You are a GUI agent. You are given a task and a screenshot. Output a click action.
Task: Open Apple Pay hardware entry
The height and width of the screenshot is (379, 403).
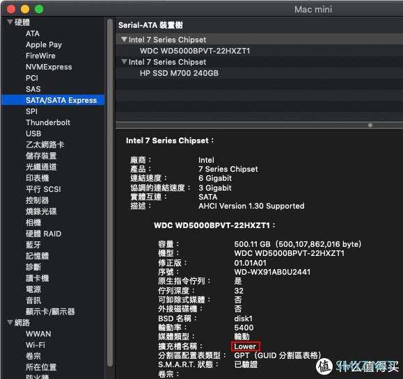(x=44, y=45)
